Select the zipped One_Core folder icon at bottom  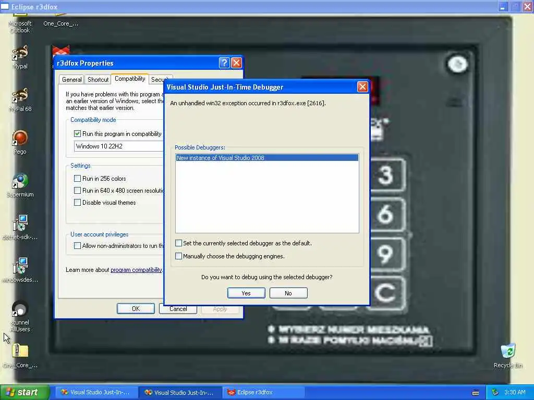tap(20, 356)
